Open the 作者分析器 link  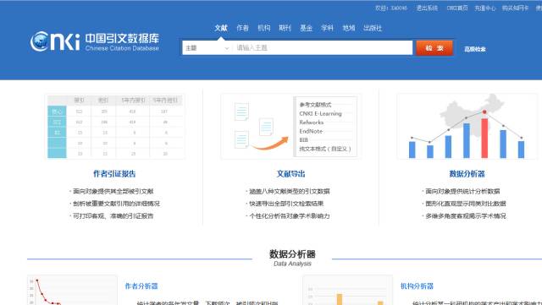(x=141, y=286)
